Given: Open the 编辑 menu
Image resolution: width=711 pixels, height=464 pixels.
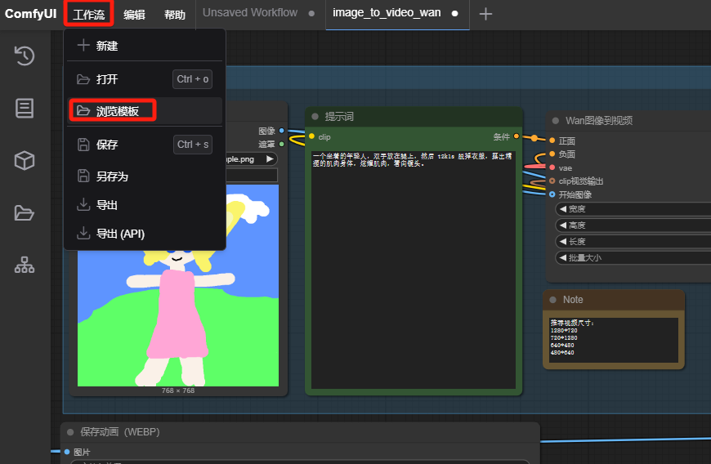Looking at the screenshot, I should [134, 15].
